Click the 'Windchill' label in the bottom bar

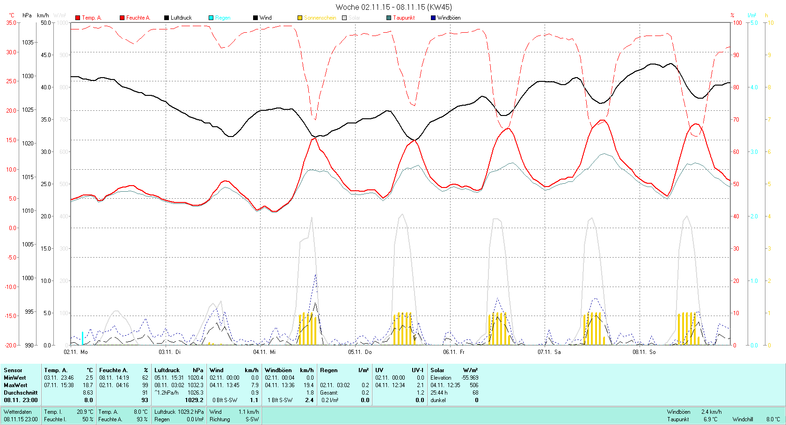click(743, 419)
